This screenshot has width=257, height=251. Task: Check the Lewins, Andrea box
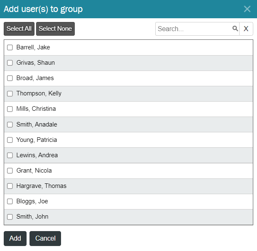pyautogui.click(x=10, y=155)
